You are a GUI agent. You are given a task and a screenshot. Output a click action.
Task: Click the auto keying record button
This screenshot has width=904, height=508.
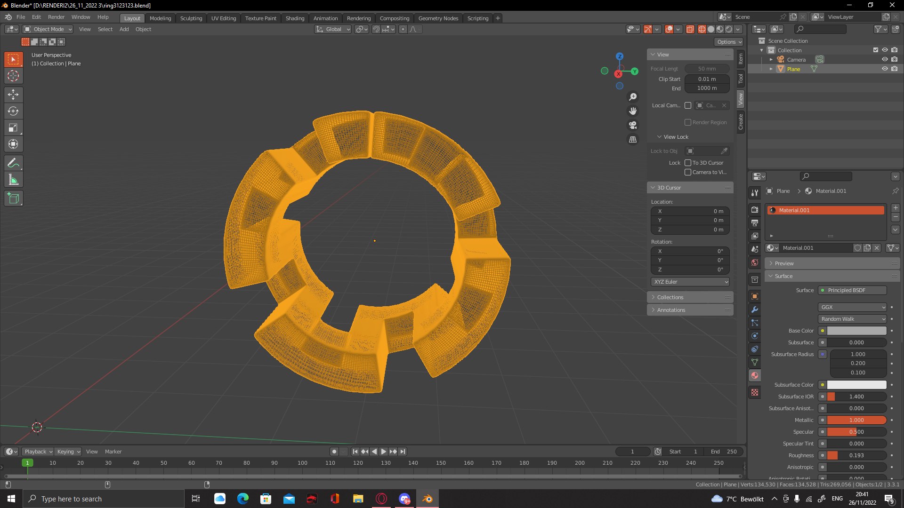334,452
